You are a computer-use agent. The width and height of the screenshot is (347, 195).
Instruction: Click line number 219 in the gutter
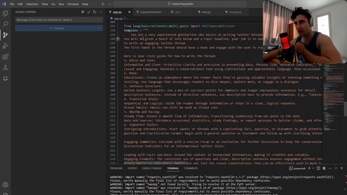click(x=113, y=138)
